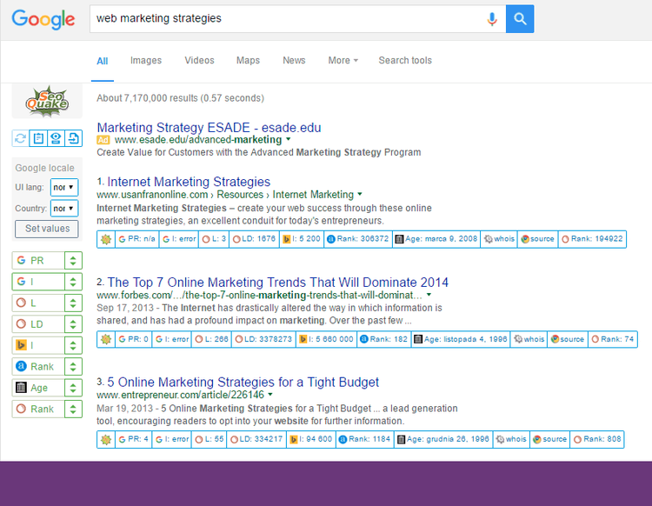Toggle sort arrows for Alexa Rank parameter

click(x=73, y=367)
